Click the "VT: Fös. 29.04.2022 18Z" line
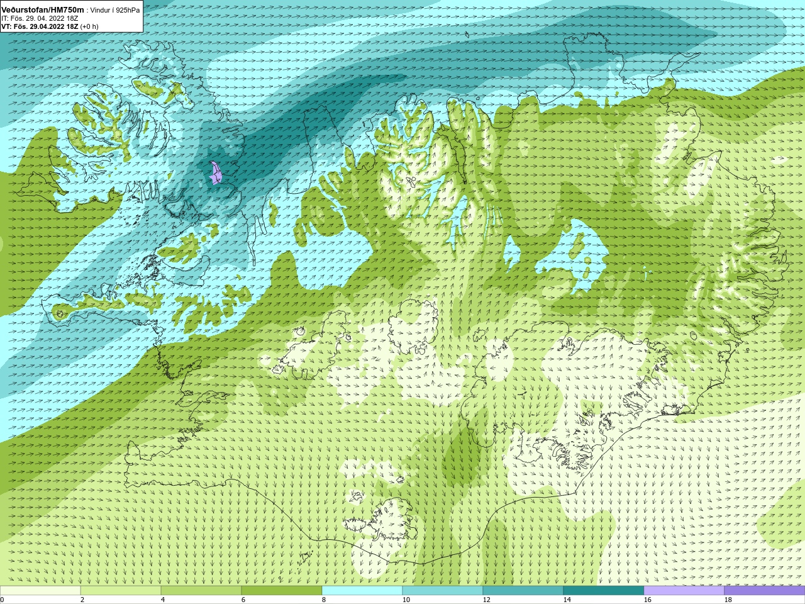 pos(40,26)
